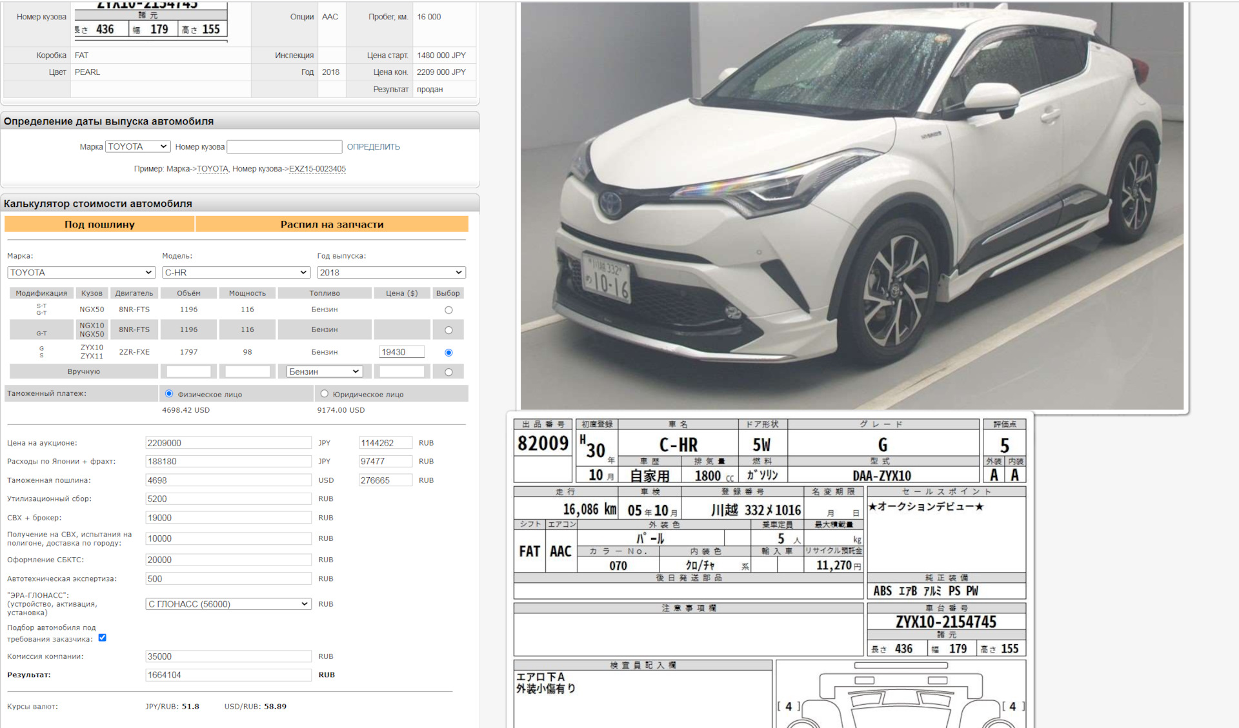The width and height of the screenshot is (1239, 728).
Task: Click the 'Цена ($)' column header
Action: (x=402, y=293)
